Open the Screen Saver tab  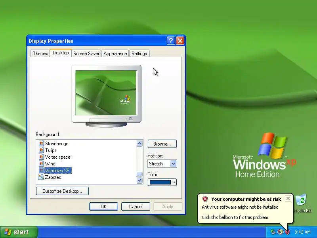pyautogui.click(x=86, y=54)
